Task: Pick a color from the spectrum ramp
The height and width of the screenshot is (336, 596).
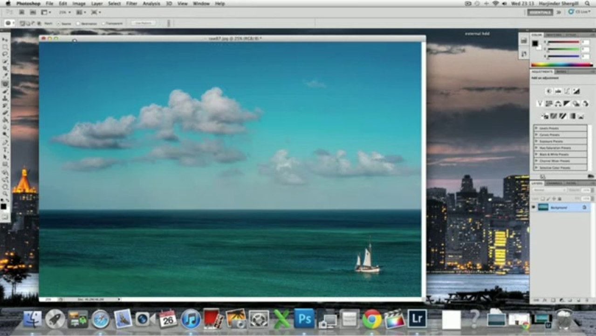Action: [x=562, y=64]
